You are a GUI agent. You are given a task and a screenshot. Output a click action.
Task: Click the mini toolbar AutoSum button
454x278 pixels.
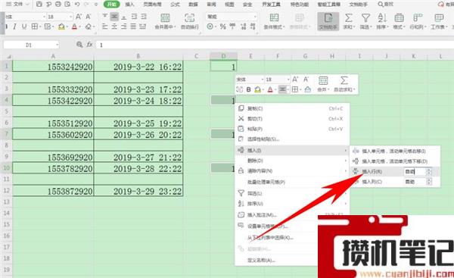tap(344, 84)
